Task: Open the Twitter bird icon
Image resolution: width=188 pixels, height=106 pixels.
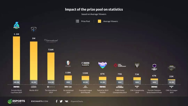Action: click(x=61, y=101)
